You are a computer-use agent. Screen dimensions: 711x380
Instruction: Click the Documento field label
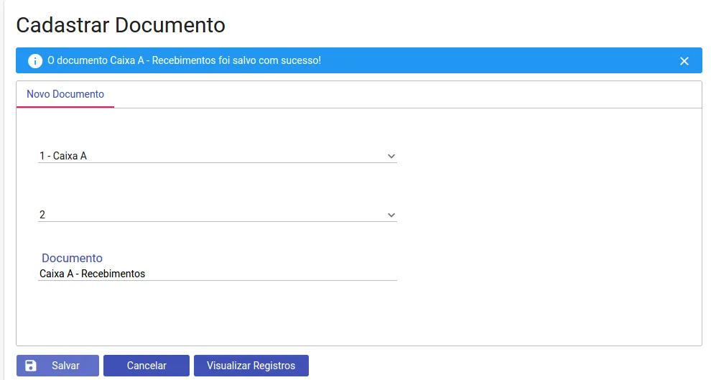tap(72, 258)
